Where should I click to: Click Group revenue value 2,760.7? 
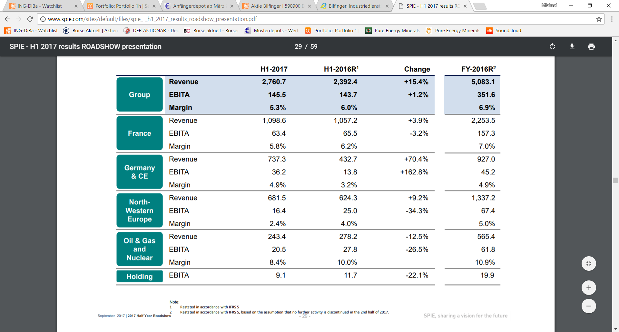pos(274,82)
